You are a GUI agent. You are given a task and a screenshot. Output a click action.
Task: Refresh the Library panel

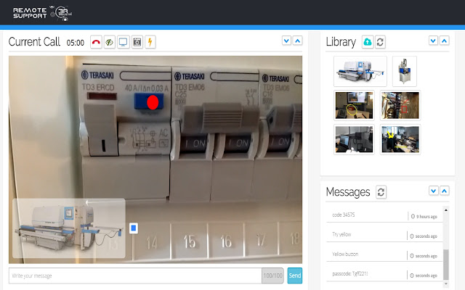coord(380,42)
